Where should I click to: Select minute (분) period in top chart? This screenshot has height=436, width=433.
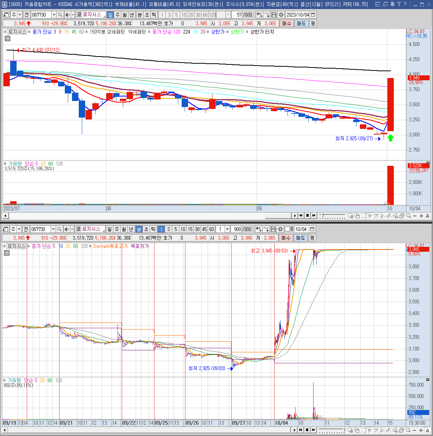139,15
